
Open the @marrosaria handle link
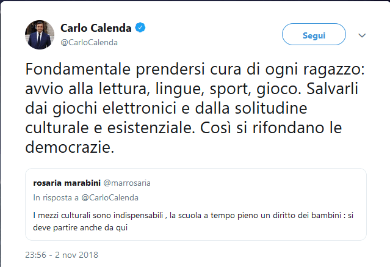tap(129, 181)
